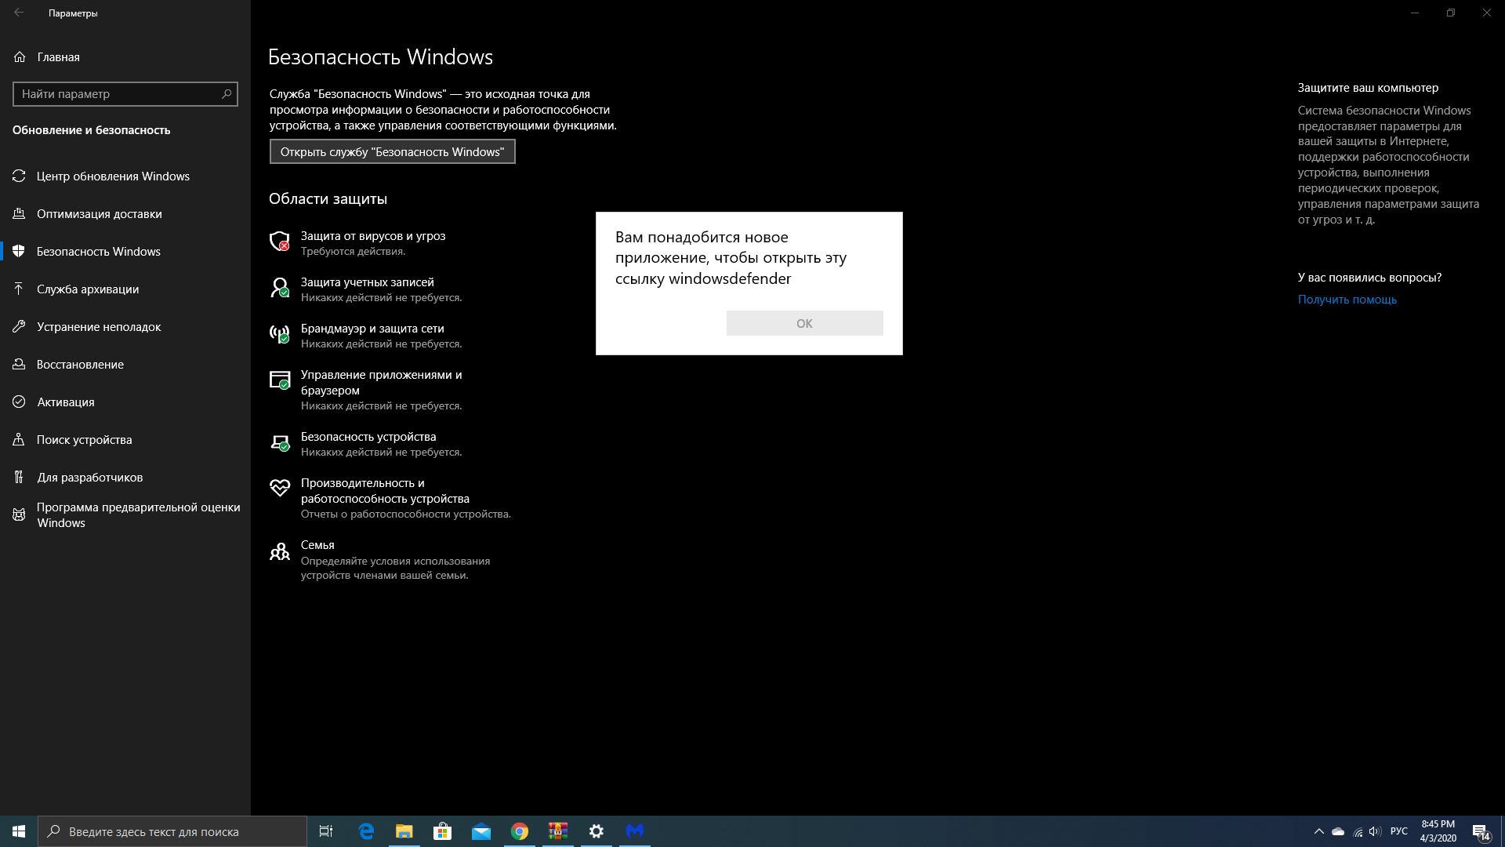Open File Explorer from the taskbar
The width and height of the screenshot is (1505, 847).
pyautogui.click(x=404, y=831)
